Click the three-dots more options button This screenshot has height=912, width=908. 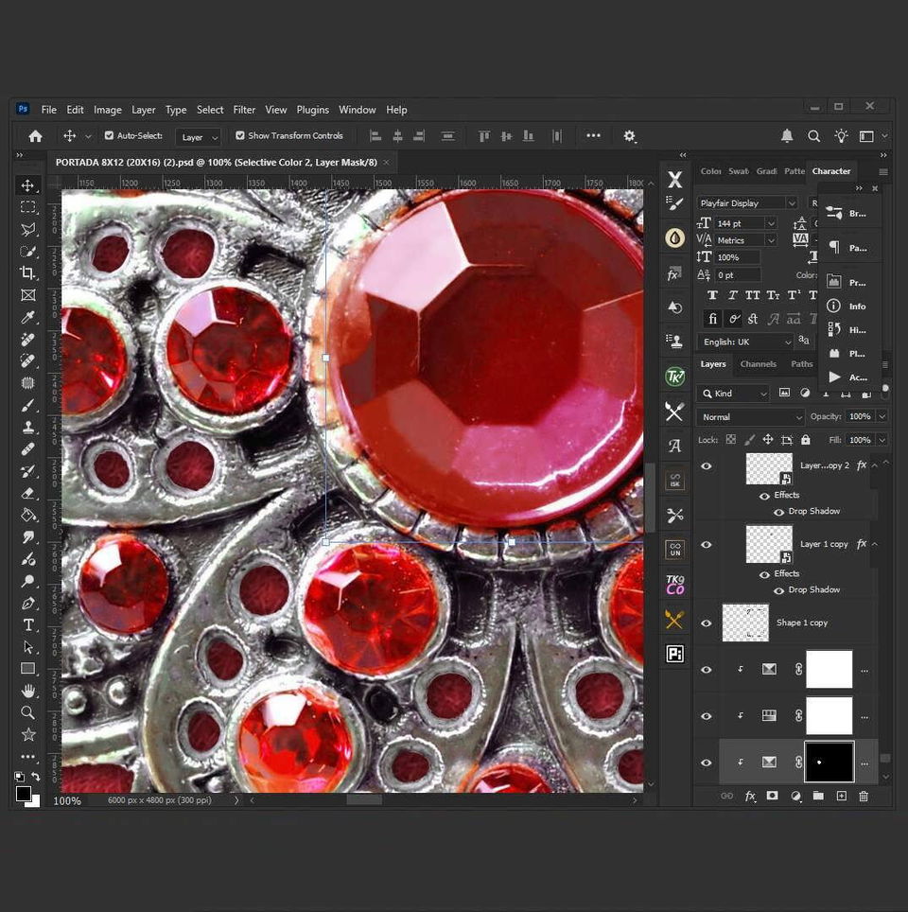click(x=593, y=135)
